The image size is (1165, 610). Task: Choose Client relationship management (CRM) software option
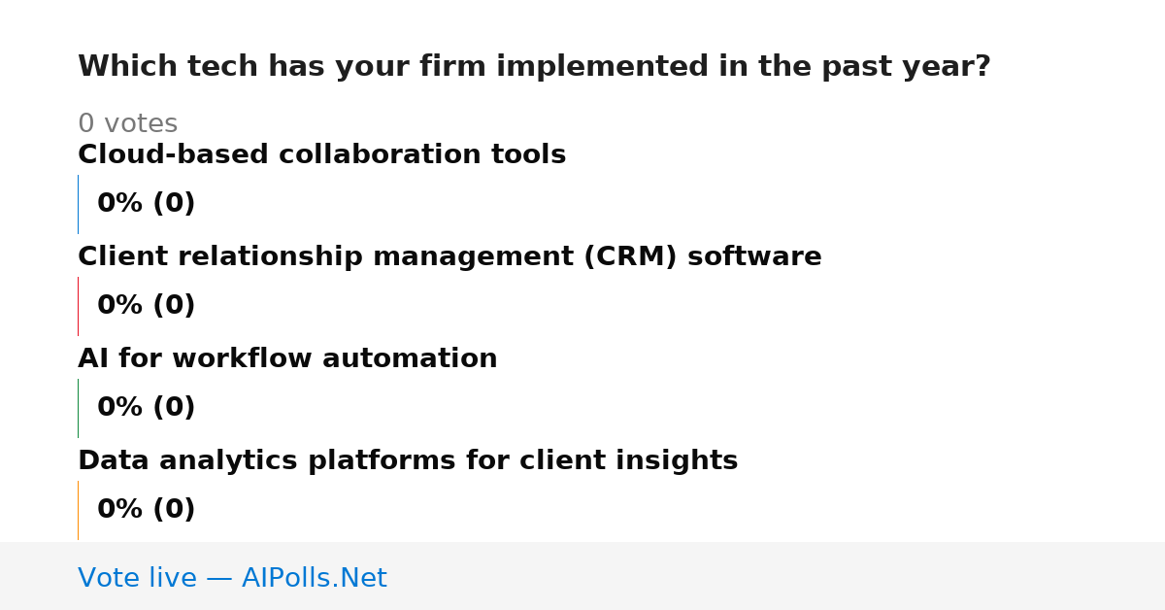[449, 256]
